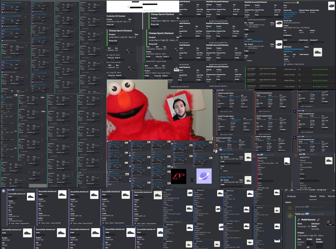Jump to the #jason channel heading
The width and height of the screenshot is (336, 249).
click(x=289, y=202)
